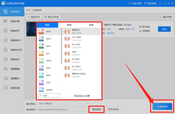Click 全部转换 convert all button

click(162, 107)
